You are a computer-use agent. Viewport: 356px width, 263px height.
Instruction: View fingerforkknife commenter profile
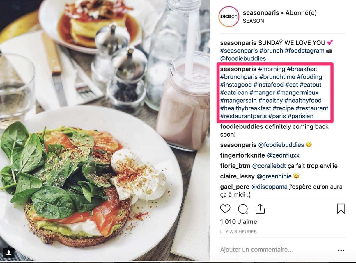click(x=242, y=155)
